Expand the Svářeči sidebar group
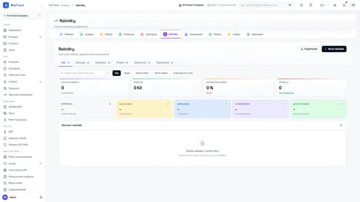This screenshot has height=202, width=360. click(40, 81)
